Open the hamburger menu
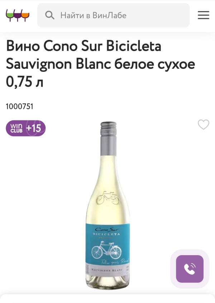The height and width of the screenshot is (303, 215). [204, 15]
